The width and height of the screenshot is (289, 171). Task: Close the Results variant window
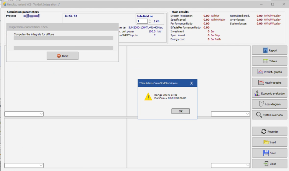(x=284, y=4)
